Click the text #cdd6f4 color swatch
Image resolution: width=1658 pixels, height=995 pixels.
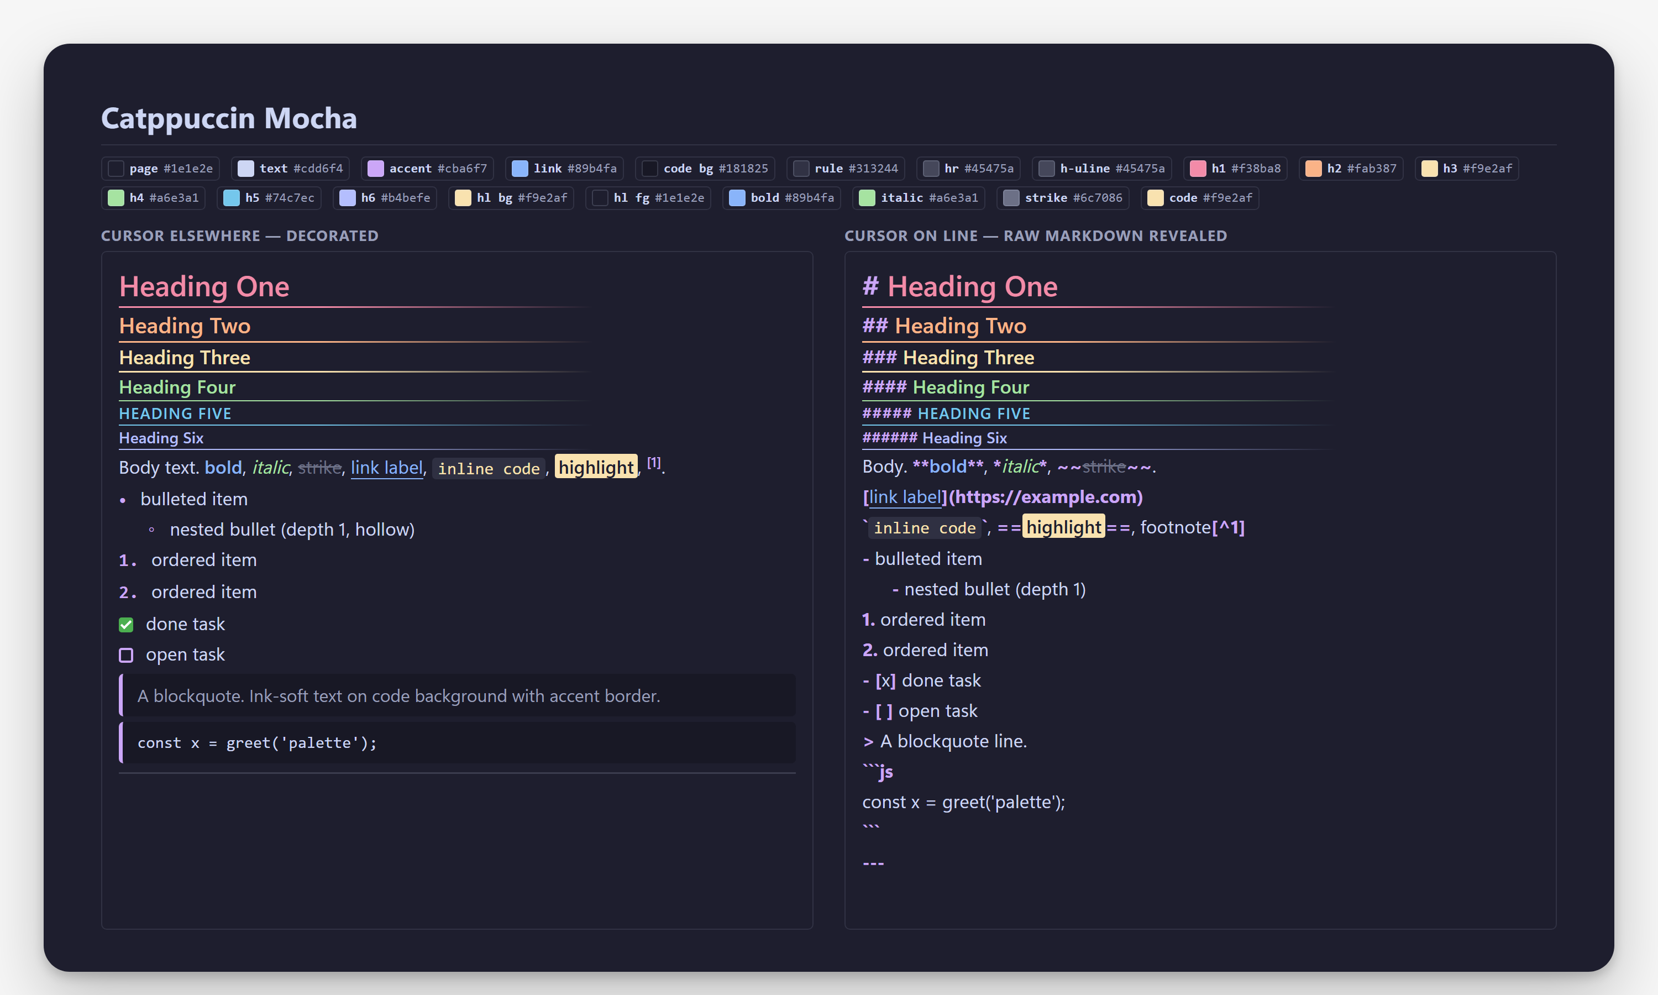coord(290,168)
